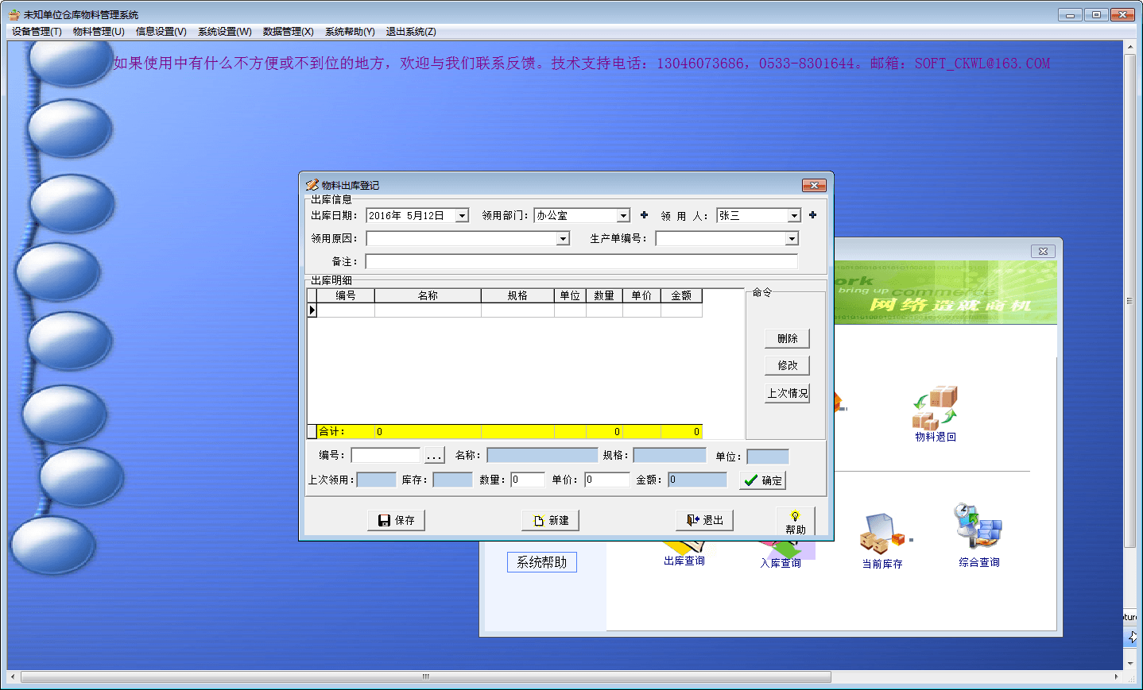
Task: Expand the 出库日期 date dropdown
Action: coord(462,216)
